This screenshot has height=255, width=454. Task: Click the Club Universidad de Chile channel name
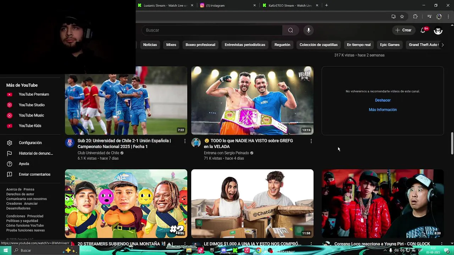click(x=98, y=153)
